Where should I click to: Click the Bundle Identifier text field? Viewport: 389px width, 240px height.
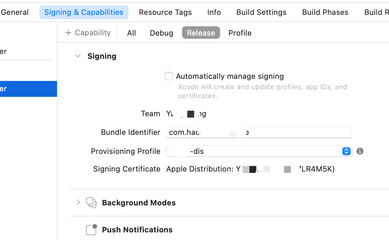259,132
